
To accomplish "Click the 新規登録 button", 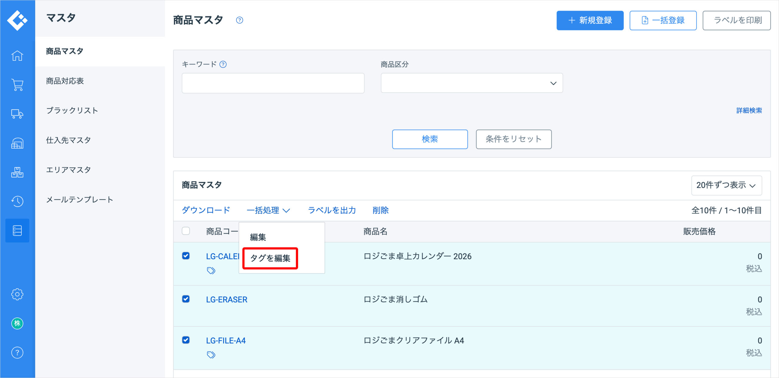I will [590, 20].
